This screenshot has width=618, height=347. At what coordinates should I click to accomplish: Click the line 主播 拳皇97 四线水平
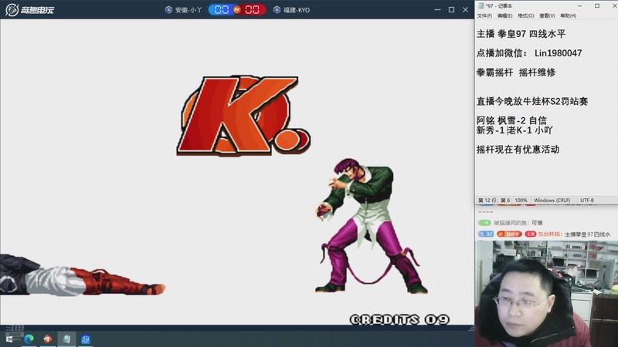(521, 34)
